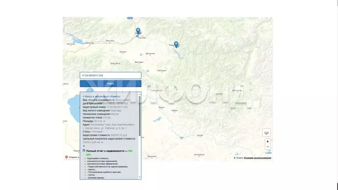Go back via Назад в найденные объекты
This screenshot has width=338, height=190.
101,96
